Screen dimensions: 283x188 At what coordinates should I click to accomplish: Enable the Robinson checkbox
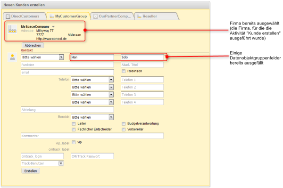point(124,71)
